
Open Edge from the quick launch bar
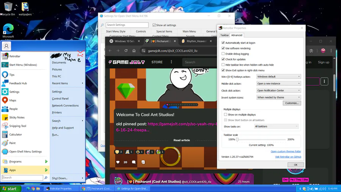[x=28, y=189]
